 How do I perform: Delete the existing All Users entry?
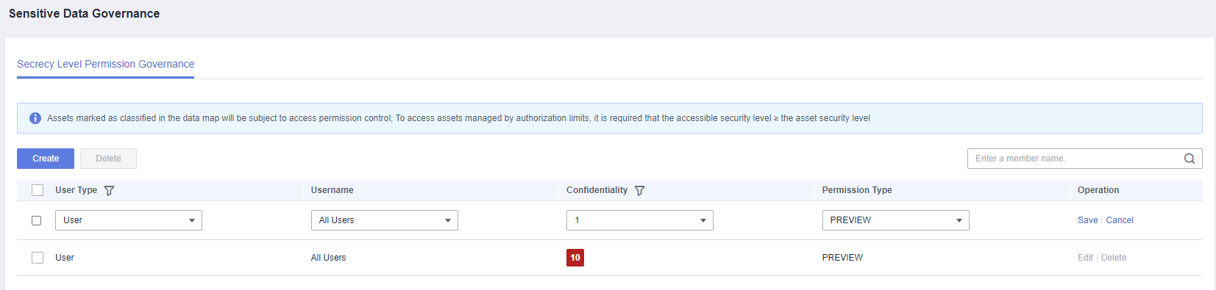pos(1114,258)
